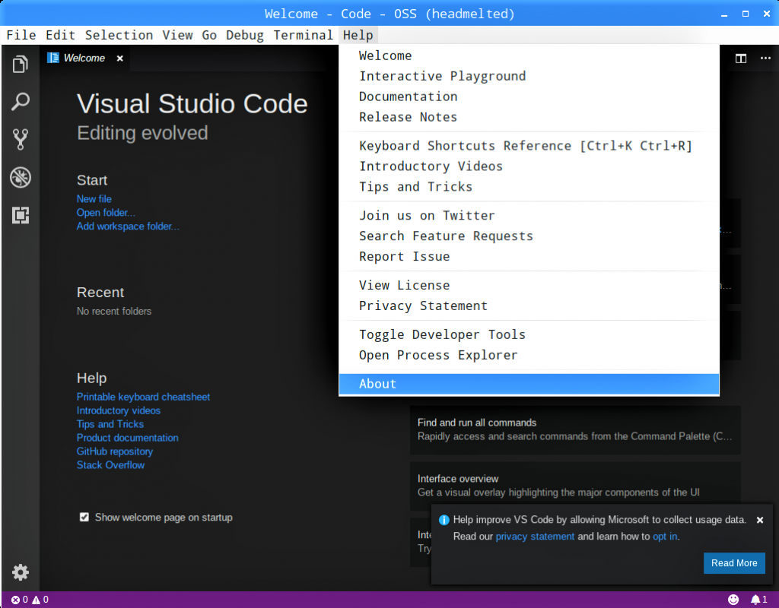Viewport: 779px width, 608px height.
Task: Open the Go menu
Action: click(x=209, y=35)
